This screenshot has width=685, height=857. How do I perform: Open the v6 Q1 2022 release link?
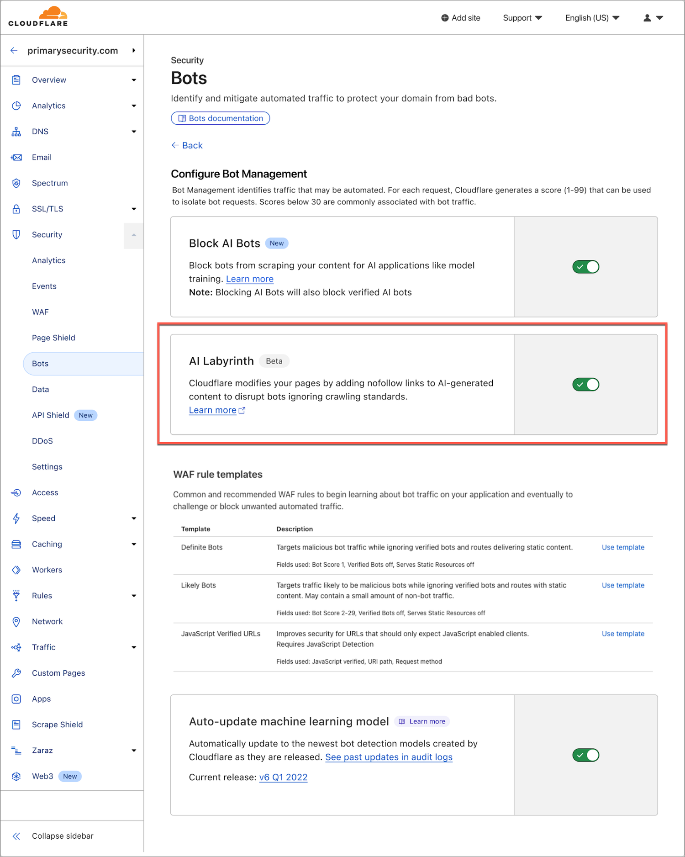click(x=283, y=778)
